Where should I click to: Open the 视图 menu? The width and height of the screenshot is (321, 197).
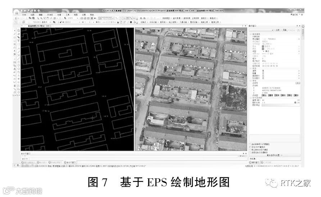pyautogui.click(x=76, y=15)
